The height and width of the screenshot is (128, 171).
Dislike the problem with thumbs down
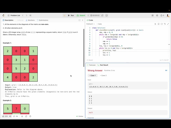[x=10, y=116]
